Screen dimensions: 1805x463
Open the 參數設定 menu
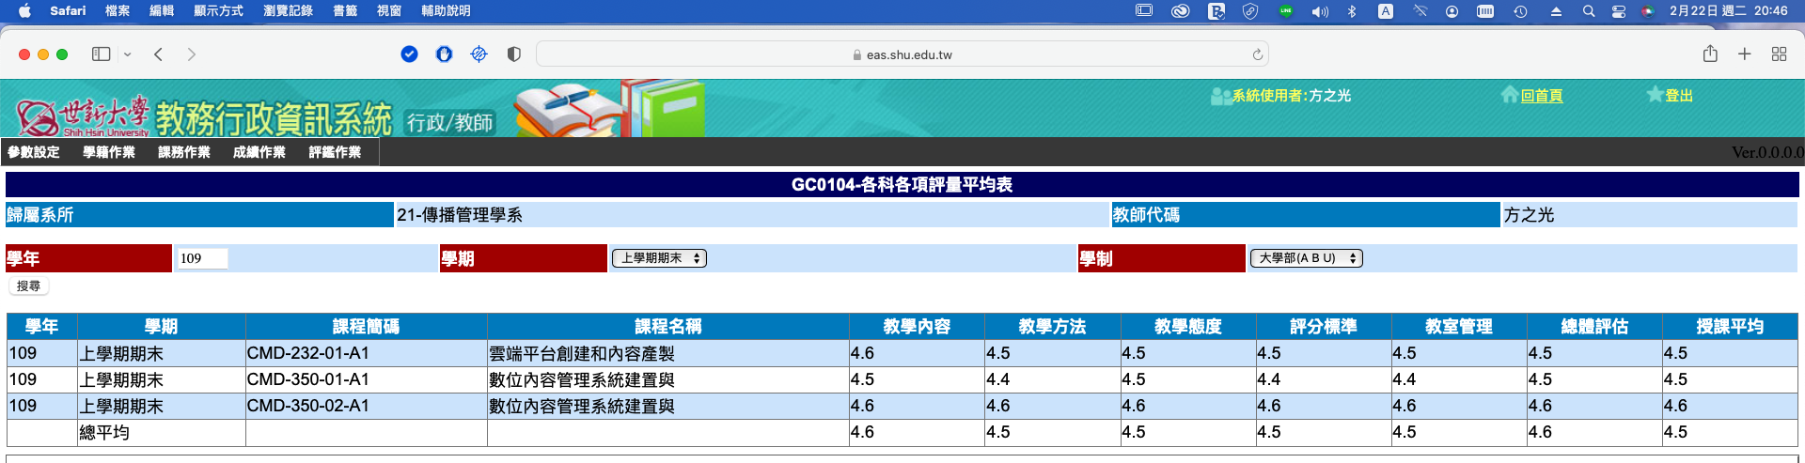point(34,152)
